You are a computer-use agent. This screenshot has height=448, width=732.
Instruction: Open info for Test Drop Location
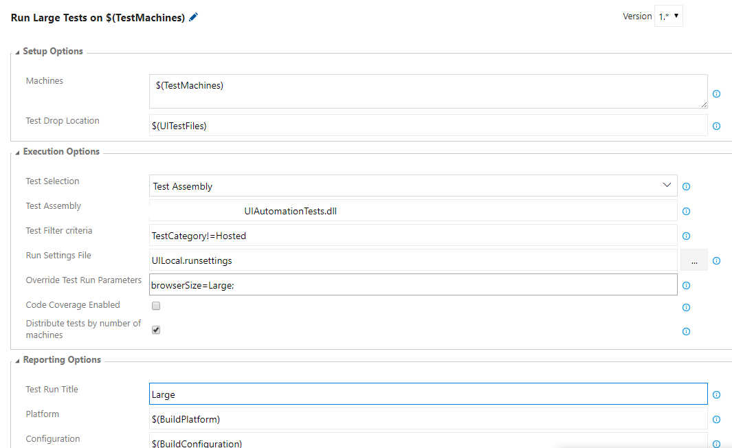pos(716,126)
